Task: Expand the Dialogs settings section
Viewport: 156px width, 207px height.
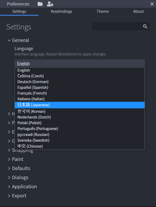Action: (x=20, y=177)
